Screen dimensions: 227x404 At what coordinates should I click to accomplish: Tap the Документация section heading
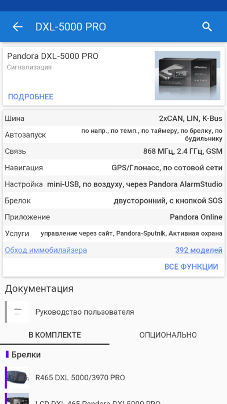point(39,289)
